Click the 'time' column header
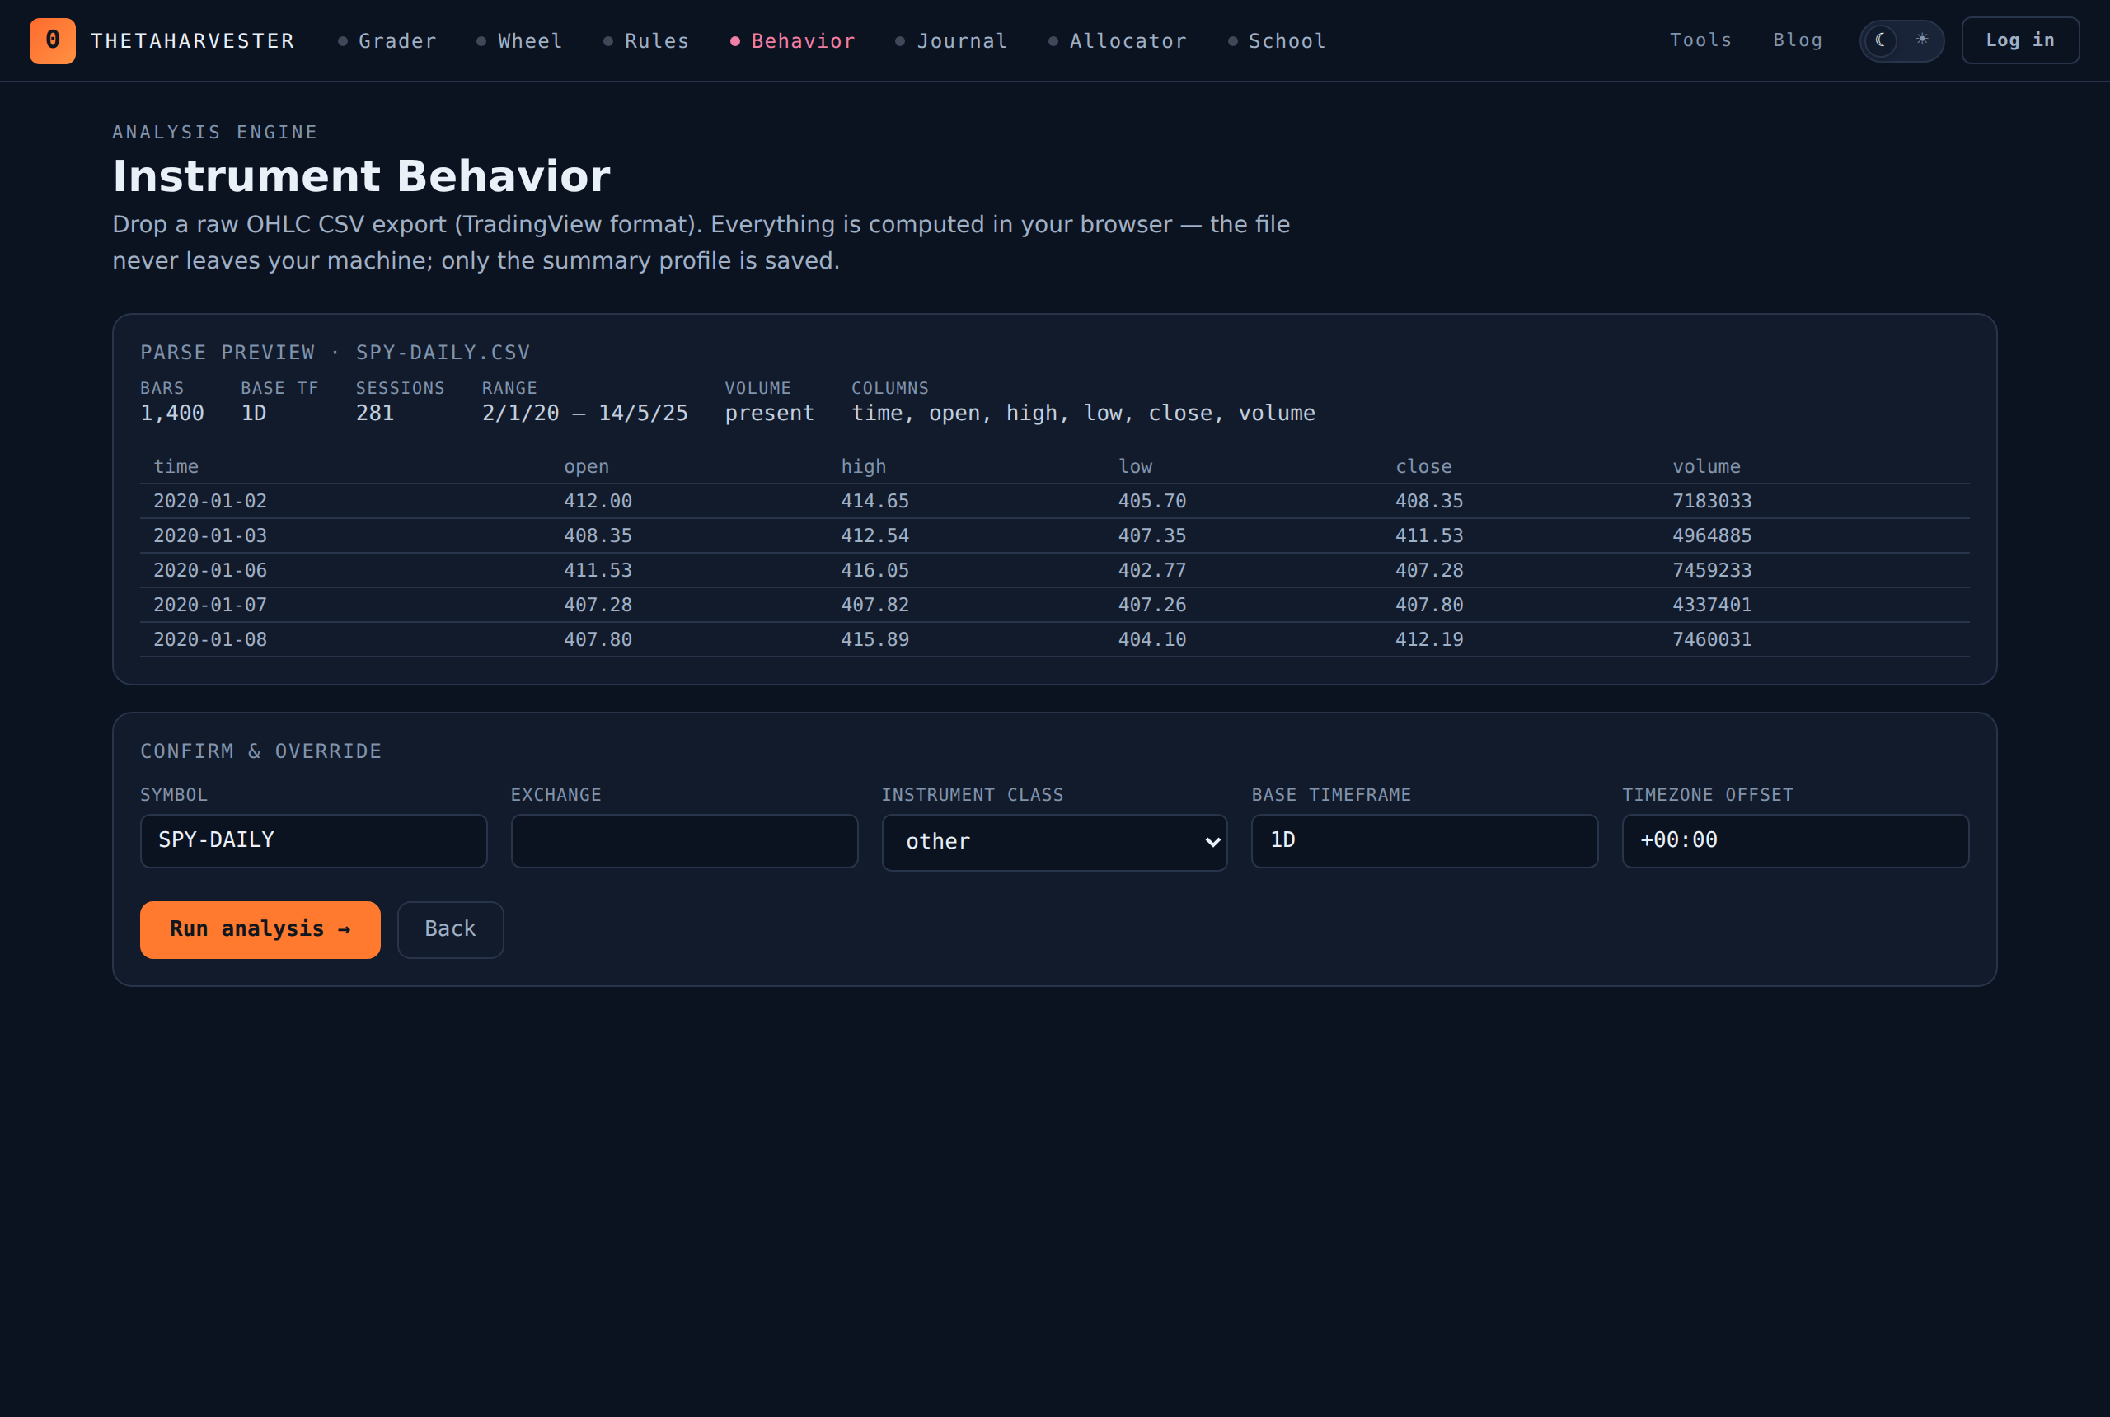 [176, 467]
